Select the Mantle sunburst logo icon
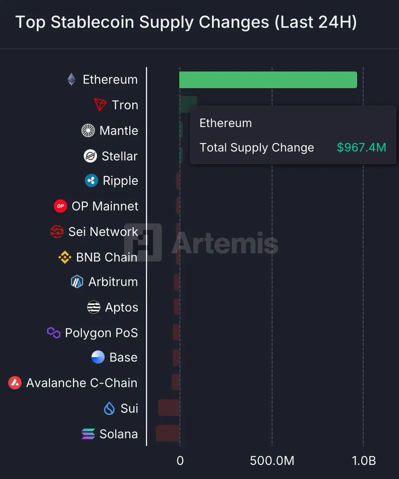 (88, 131)
